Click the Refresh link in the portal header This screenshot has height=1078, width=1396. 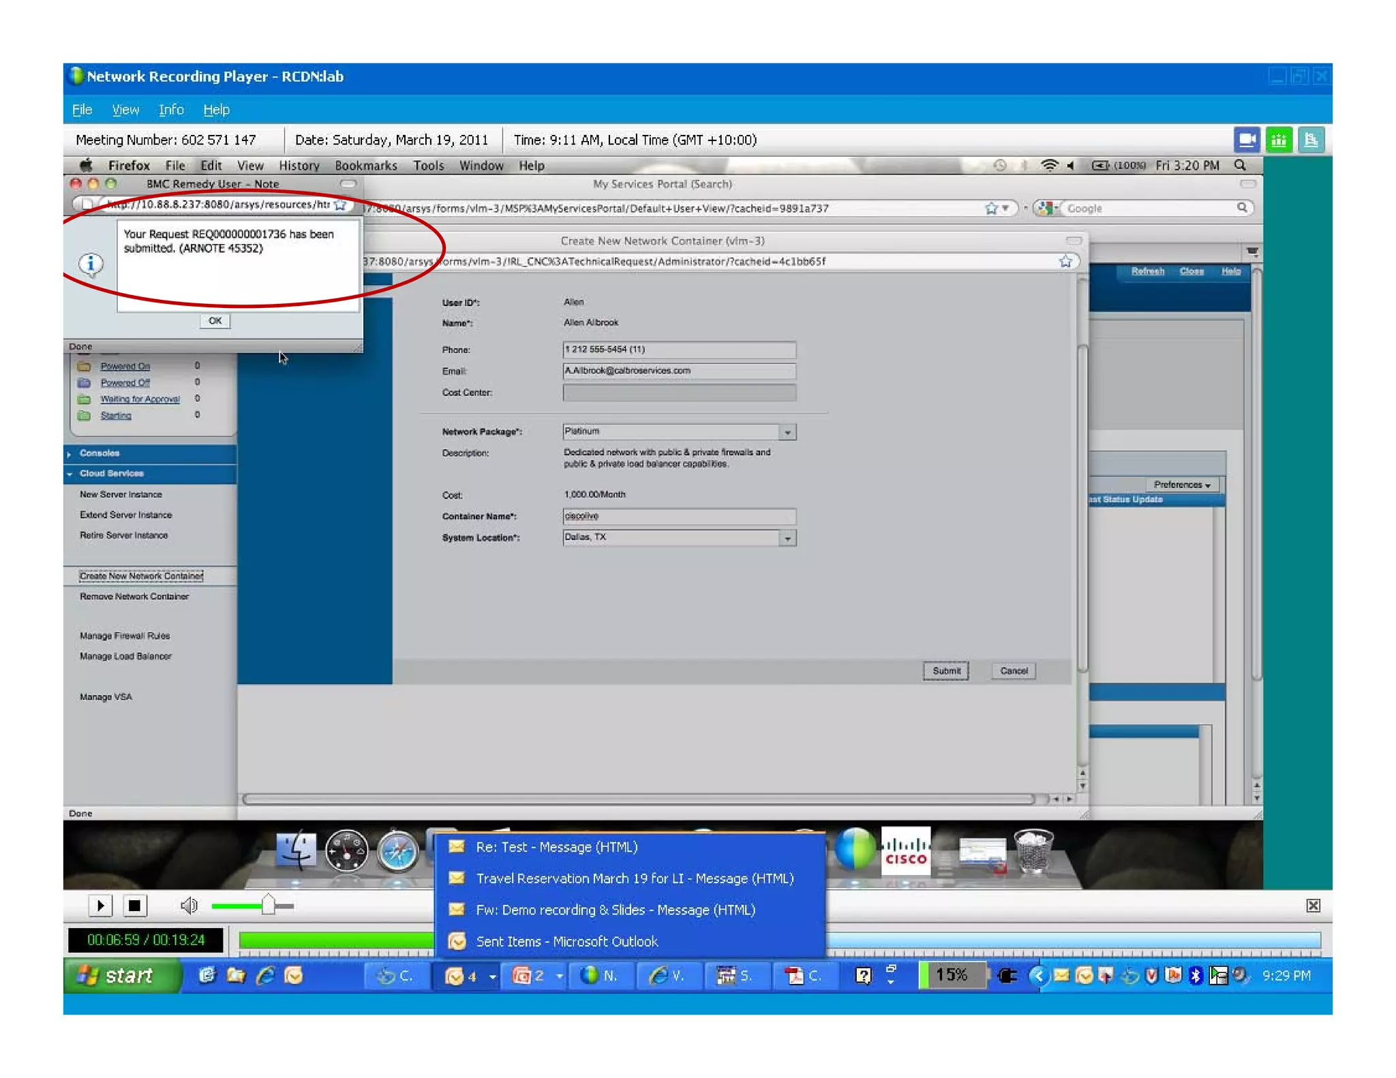(1147, 271)
